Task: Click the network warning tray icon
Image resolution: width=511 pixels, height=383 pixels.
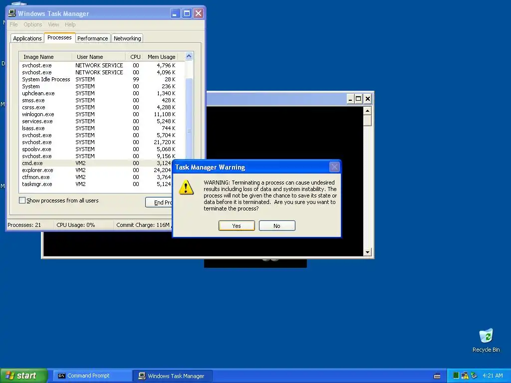Action: pos(465,376)
